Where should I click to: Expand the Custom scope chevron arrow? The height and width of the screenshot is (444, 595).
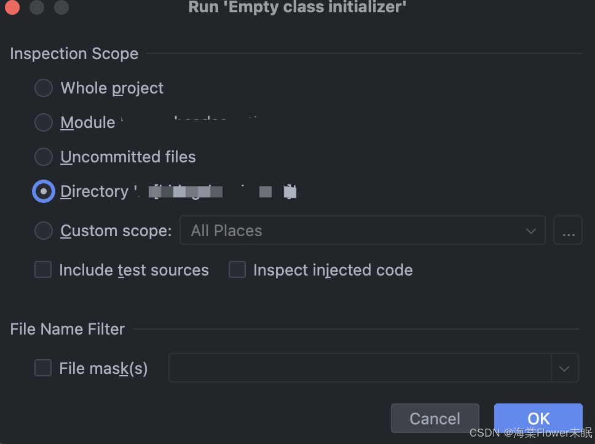click(530, 231)
